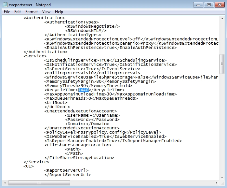Image resolution: width=227 pixels, height=188 pixels.
Task: Open the Help menu
Action: pos(59,12)
